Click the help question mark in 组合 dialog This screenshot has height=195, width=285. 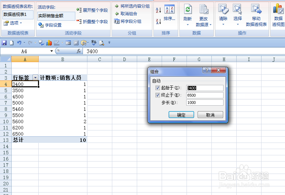[x=207, y=70]
